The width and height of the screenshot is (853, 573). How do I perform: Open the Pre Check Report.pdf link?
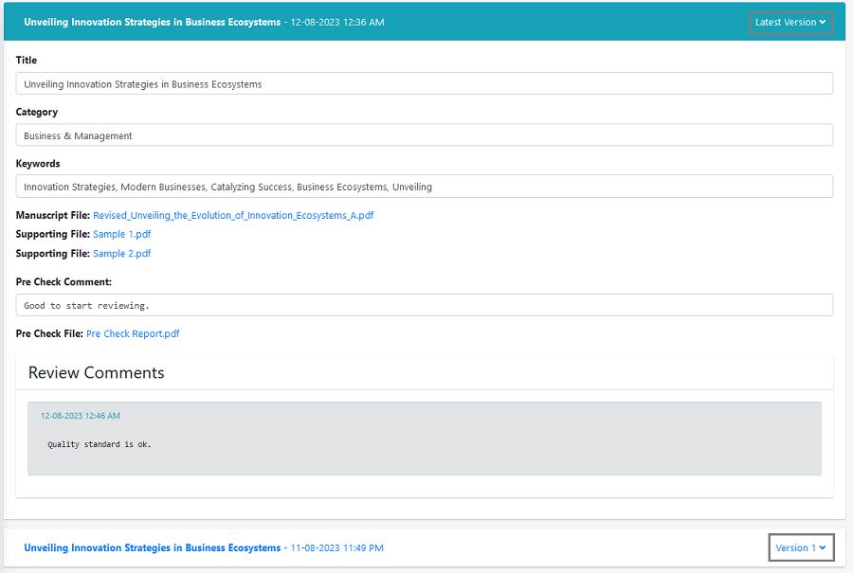click(133, 333)
